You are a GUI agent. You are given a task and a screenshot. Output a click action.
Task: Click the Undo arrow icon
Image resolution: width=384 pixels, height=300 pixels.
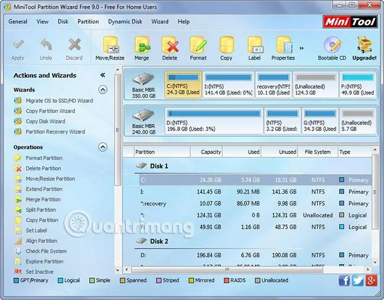46,45
